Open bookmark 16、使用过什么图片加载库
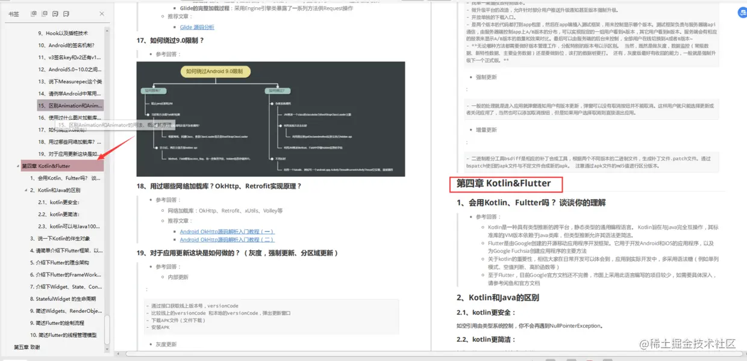This screenshot has height=361, width=747. (70, 117)
